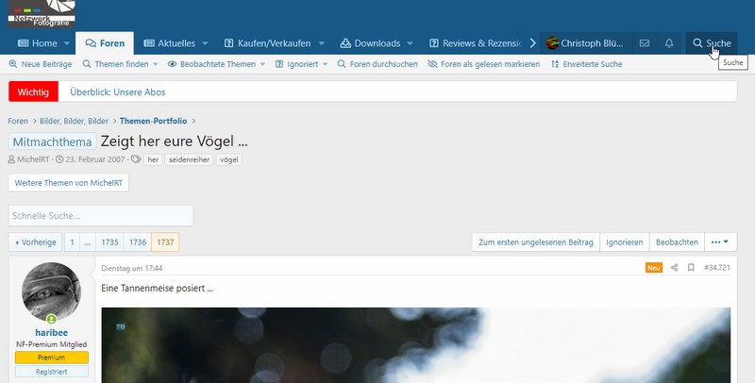Select the Foren tab

105,43
